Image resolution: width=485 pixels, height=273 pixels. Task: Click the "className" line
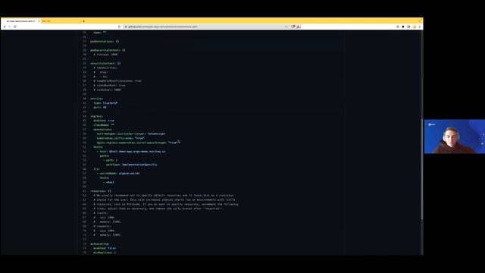point(104,124)
